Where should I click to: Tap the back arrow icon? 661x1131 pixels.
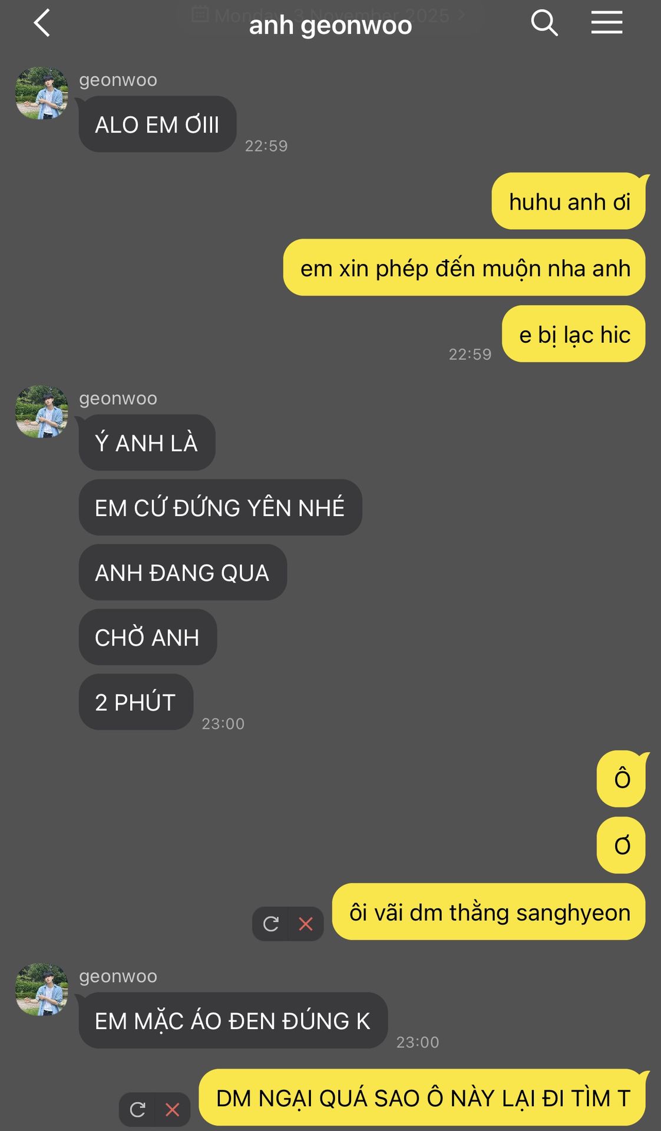coord(42,24)
